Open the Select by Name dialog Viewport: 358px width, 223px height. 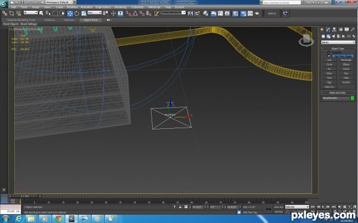click(x=48, y=14)
